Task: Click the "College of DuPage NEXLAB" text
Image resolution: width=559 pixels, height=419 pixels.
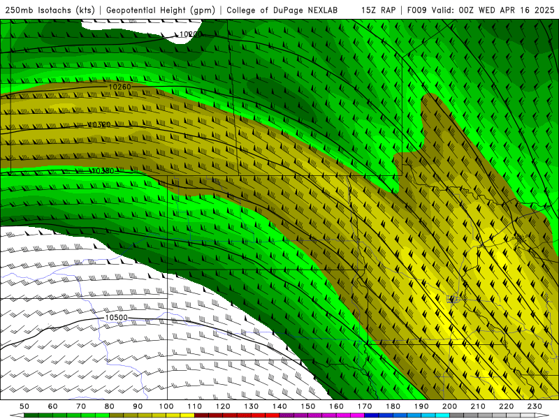Action: (282, 10)
